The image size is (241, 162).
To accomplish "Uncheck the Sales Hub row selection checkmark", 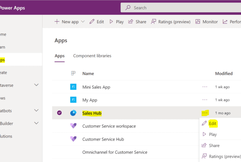I will point(59,113).
